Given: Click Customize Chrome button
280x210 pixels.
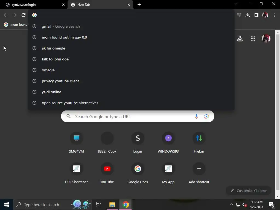Looking at the screenshot, I should 248,191.
